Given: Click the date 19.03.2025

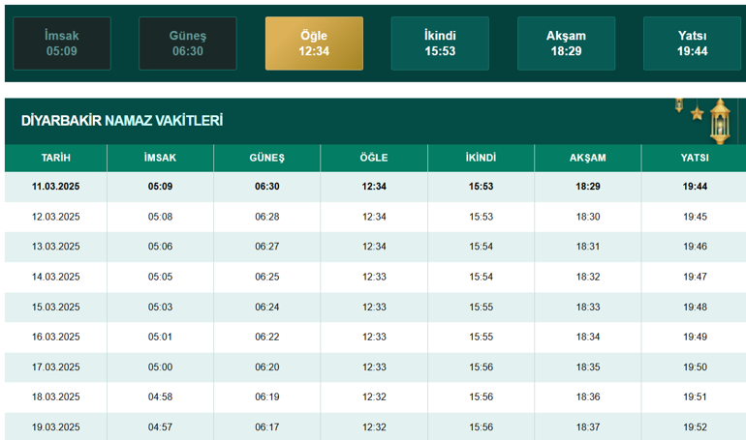Looking at the screenshot, I should [55, 426].
